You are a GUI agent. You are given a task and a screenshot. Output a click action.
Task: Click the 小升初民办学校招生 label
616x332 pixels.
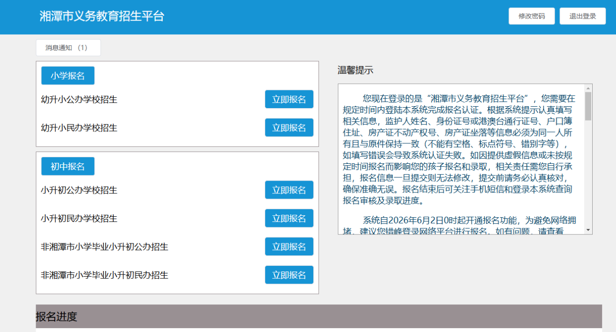79,218
